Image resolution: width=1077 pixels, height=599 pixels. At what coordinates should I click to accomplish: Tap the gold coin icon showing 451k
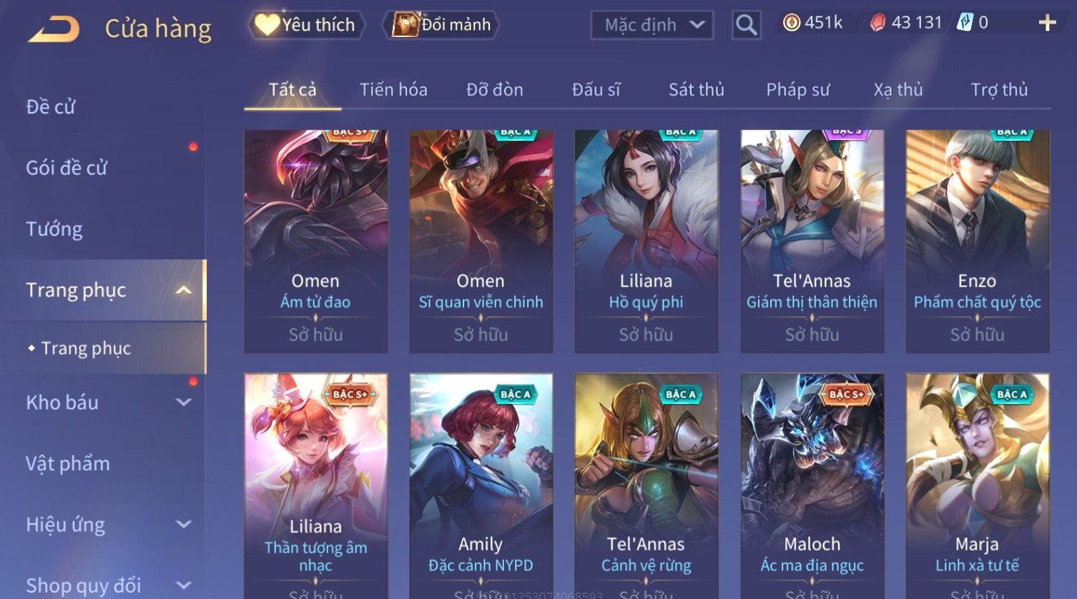(x=791, y=23)
